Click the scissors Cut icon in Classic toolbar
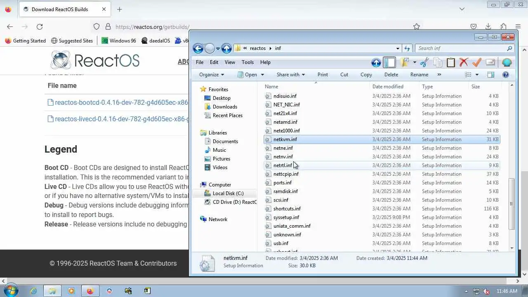528x297 pixels. pyautogui.click(x=424, y=62)
